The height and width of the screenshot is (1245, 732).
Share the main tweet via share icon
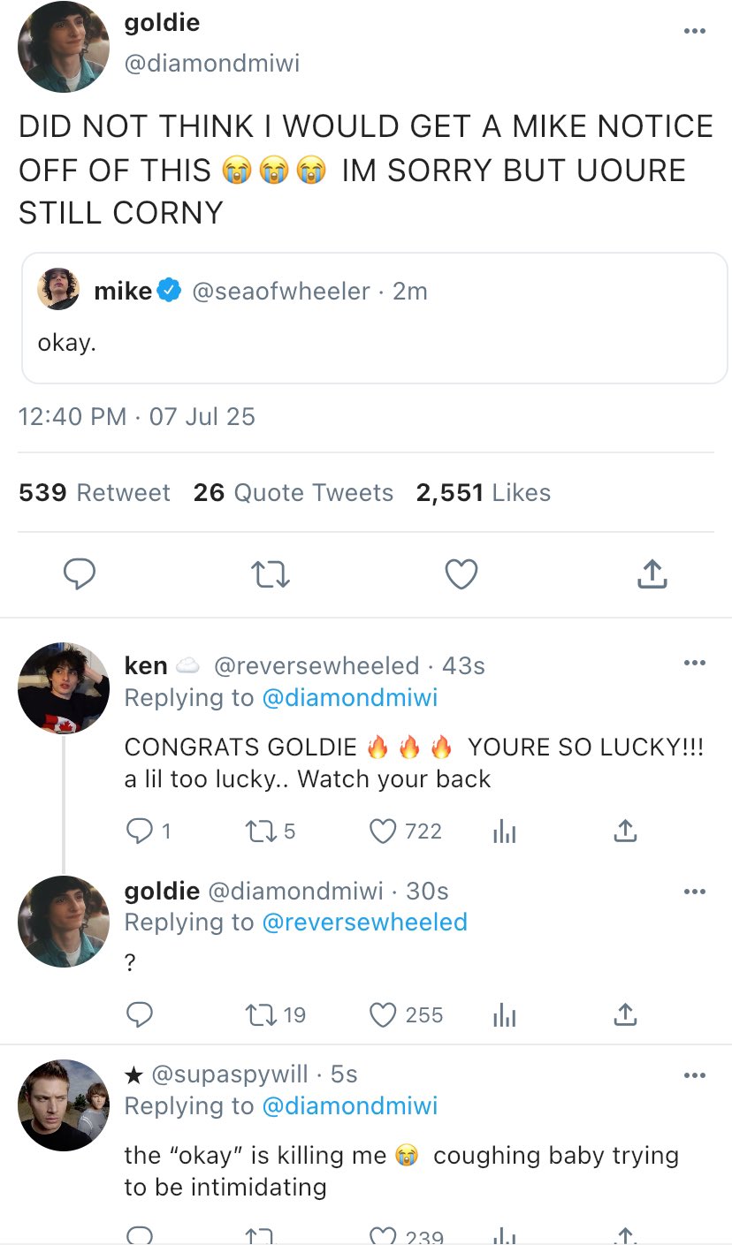(x=652, y=574)
